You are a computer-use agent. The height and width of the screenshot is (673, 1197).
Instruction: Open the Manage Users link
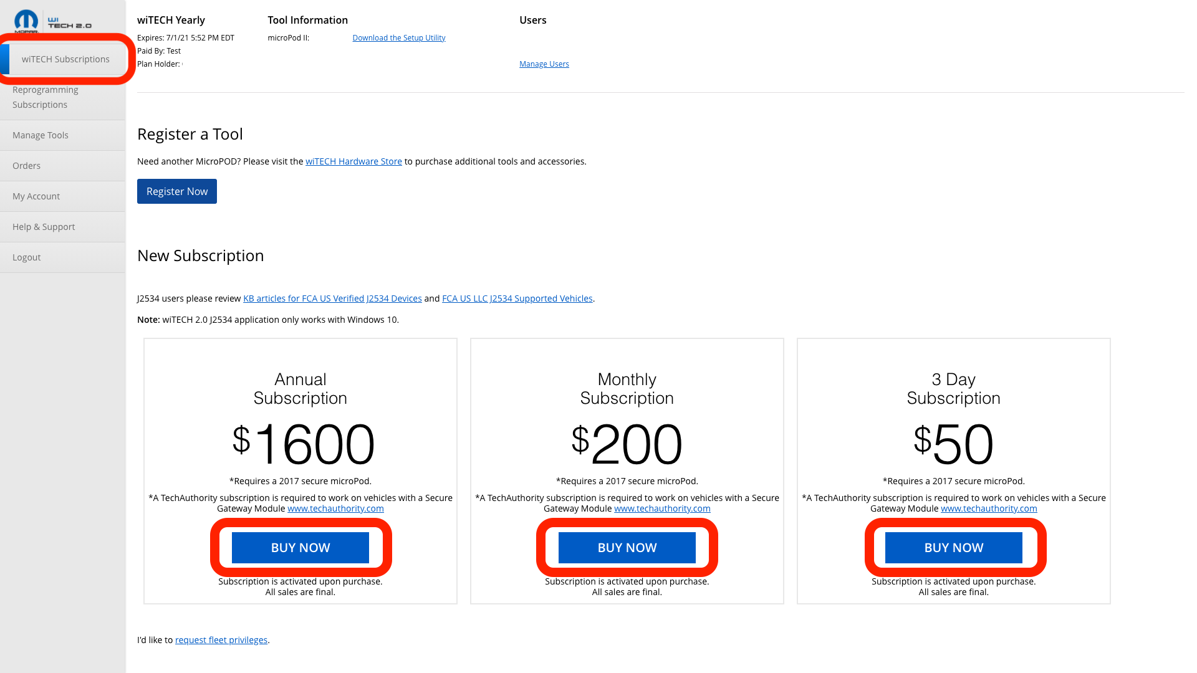tap(544, 64)
